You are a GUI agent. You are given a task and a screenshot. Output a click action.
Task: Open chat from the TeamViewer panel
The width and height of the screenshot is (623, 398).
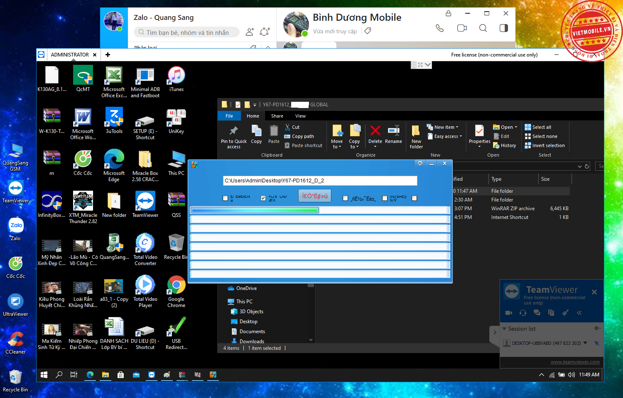coord(537,313)
